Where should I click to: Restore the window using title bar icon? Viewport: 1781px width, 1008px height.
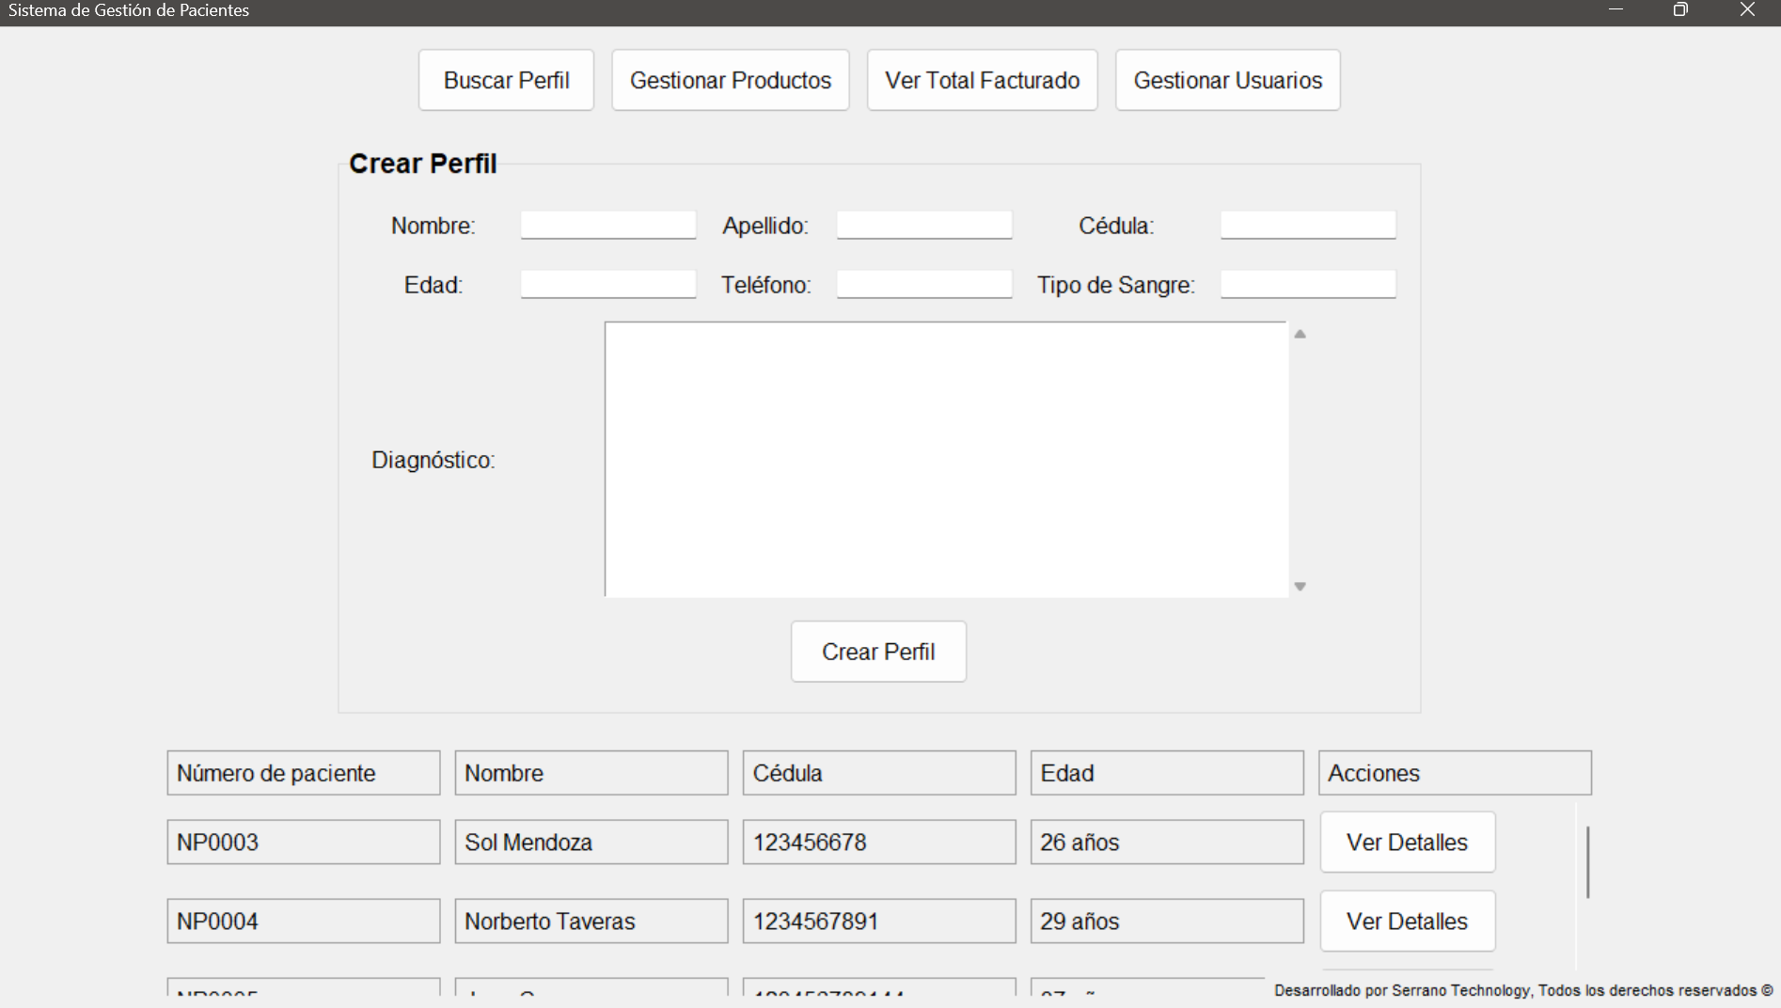tap(1680, 10)
